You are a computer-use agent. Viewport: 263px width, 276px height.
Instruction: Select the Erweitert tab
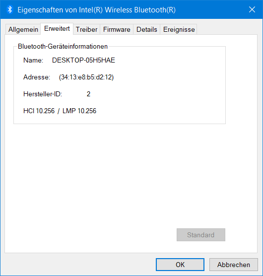click(x=57, y=29)
